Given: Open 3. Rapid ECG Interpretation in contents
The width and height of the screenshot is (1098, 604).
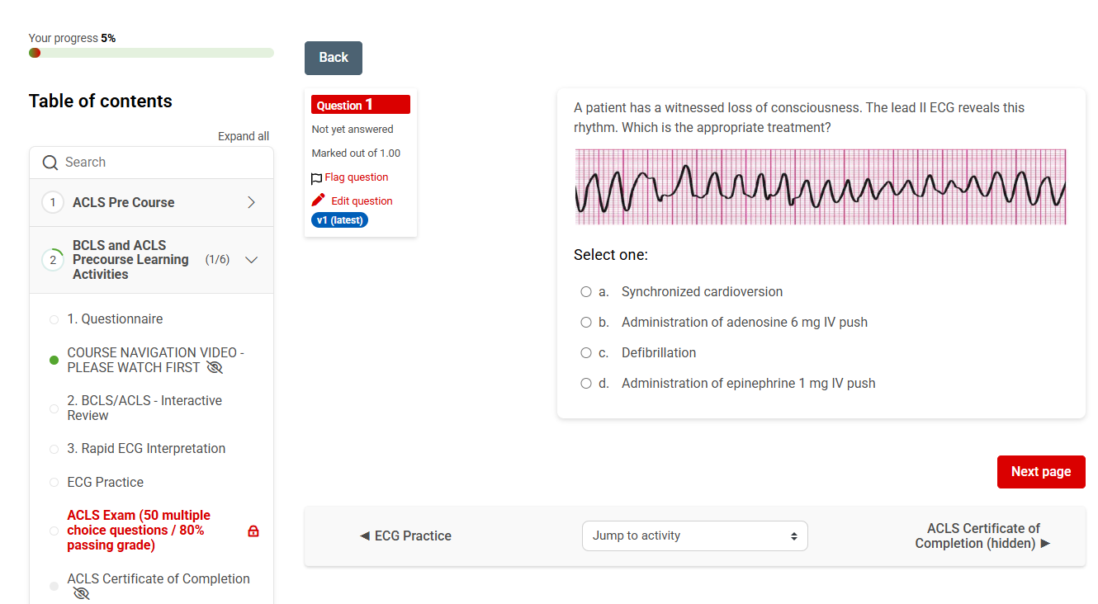Looking at the screenshot, I should point(146,449).
